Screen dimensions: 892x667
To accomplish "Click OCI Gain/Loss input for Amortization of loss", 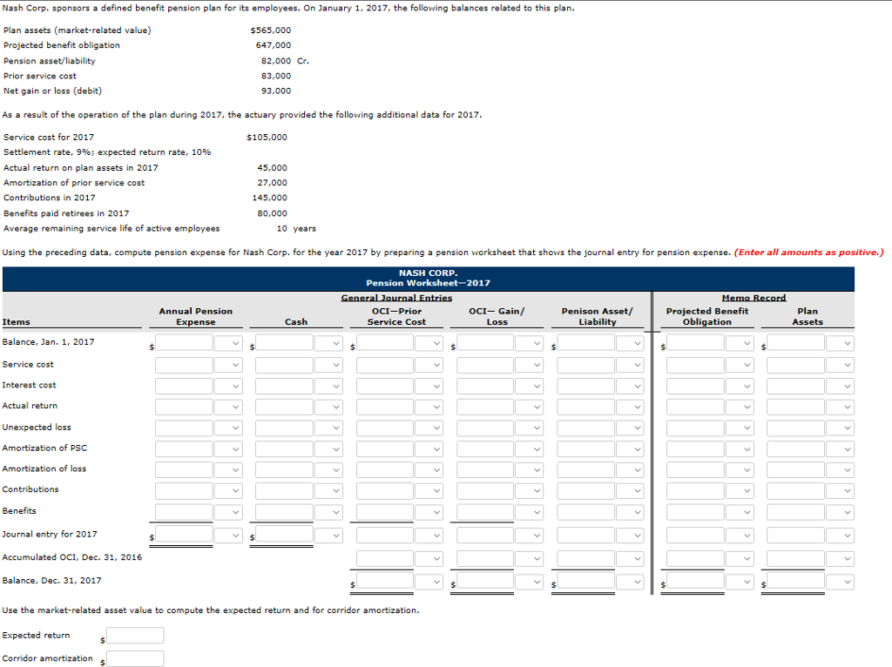I will 485,470.
